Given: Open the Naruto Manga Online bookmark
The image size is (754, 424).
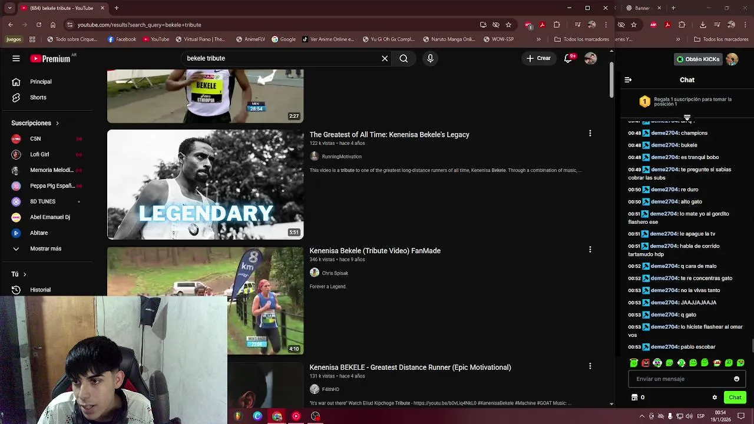Looking at the screenshot, I should pos(449,39).
